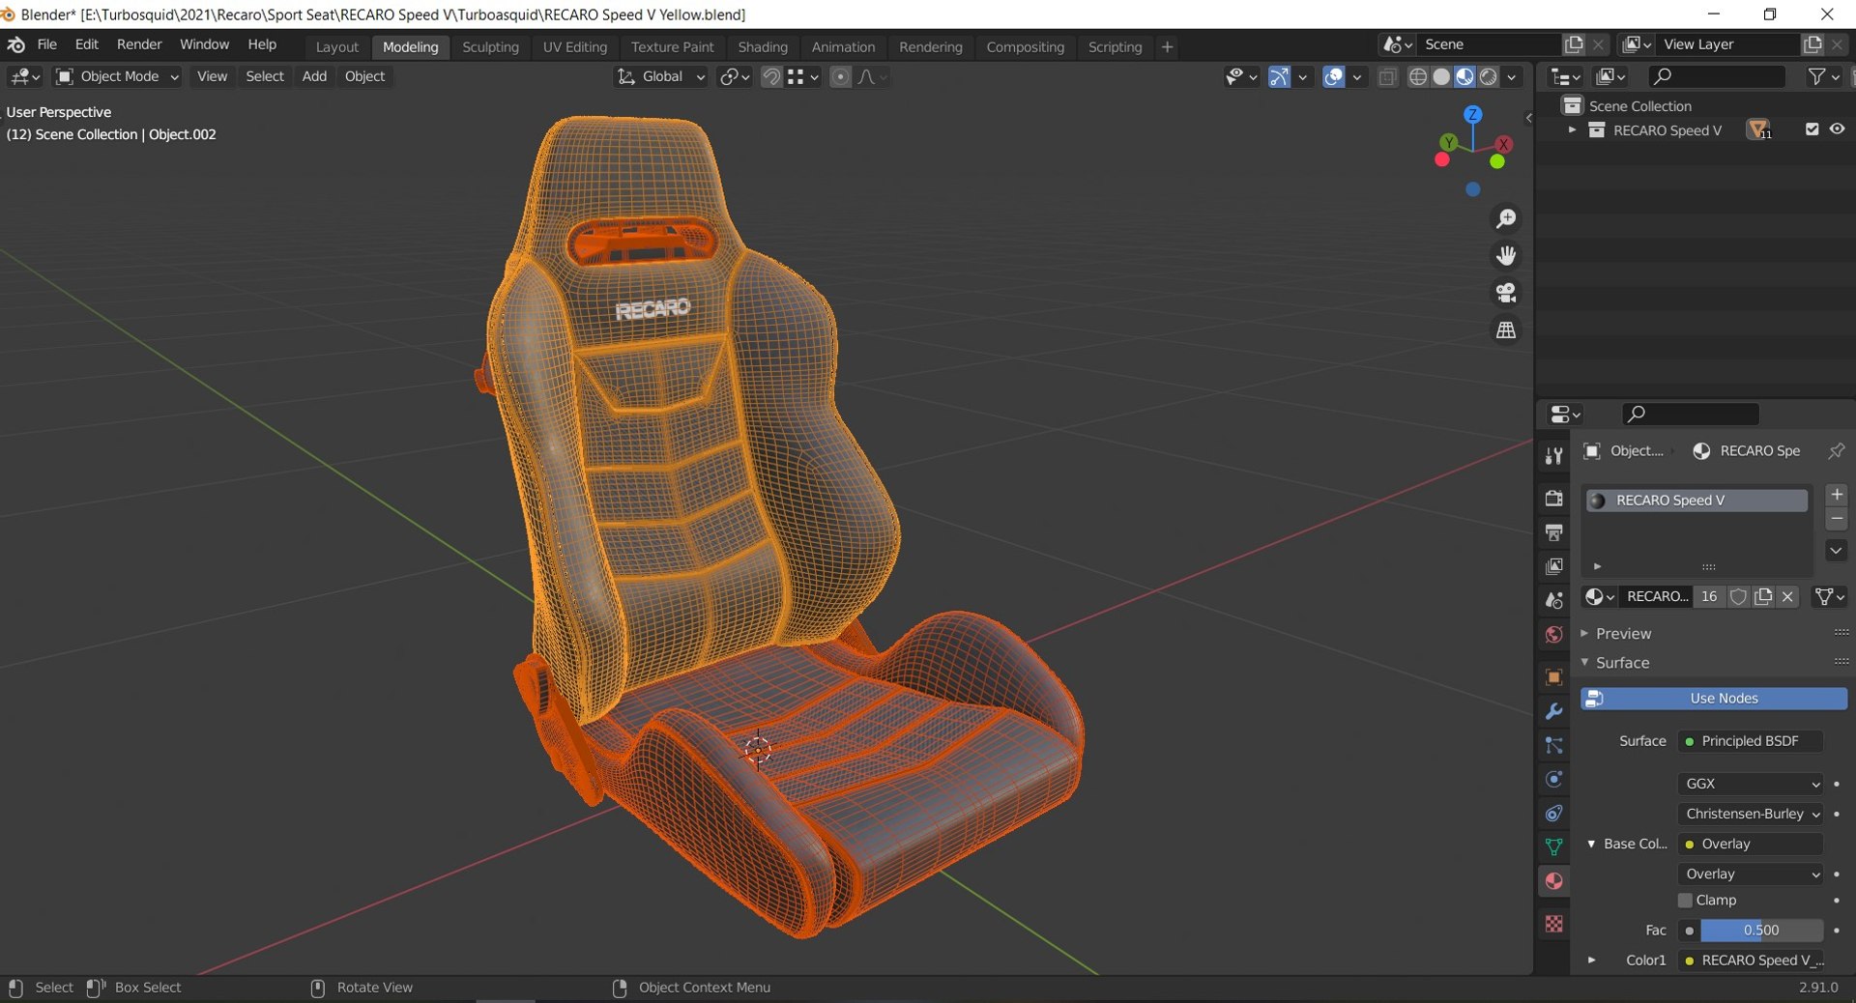Open the Particle properties tab
The height and width of the screenshot is (1003, 1856).
1553,745
